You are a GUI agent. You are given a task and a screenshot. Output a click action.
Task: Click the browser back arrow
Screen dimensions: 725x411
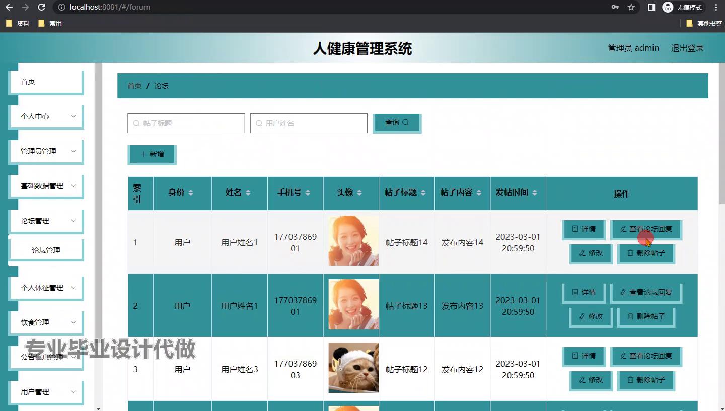tap(9, 7)
